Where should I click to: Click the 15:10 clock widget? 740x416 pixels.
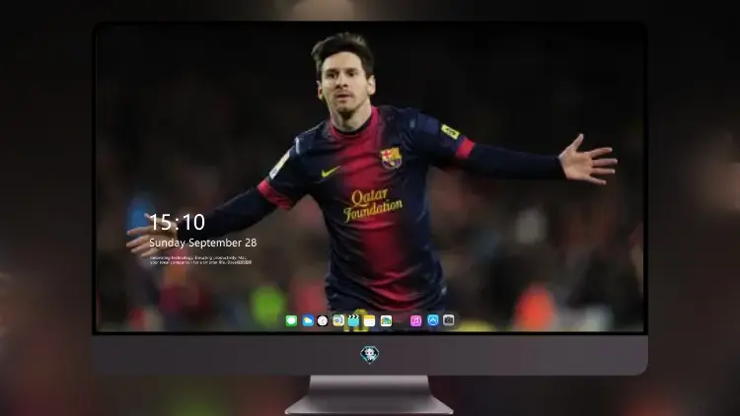pyautogui.click(x=177, y=222)
